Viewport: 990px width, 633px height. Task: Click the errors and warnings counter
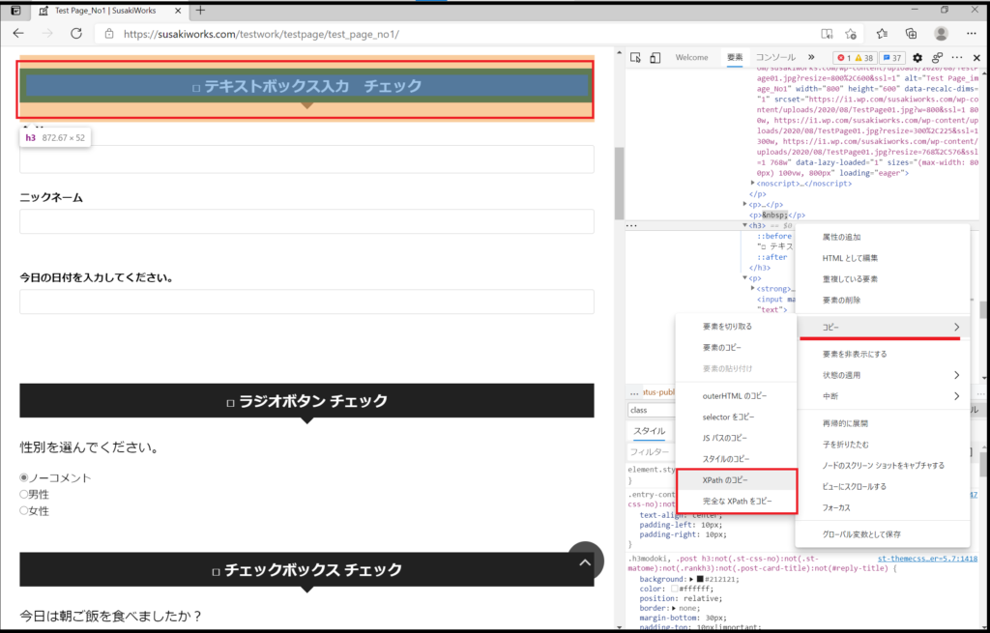(x=855, y=57)
